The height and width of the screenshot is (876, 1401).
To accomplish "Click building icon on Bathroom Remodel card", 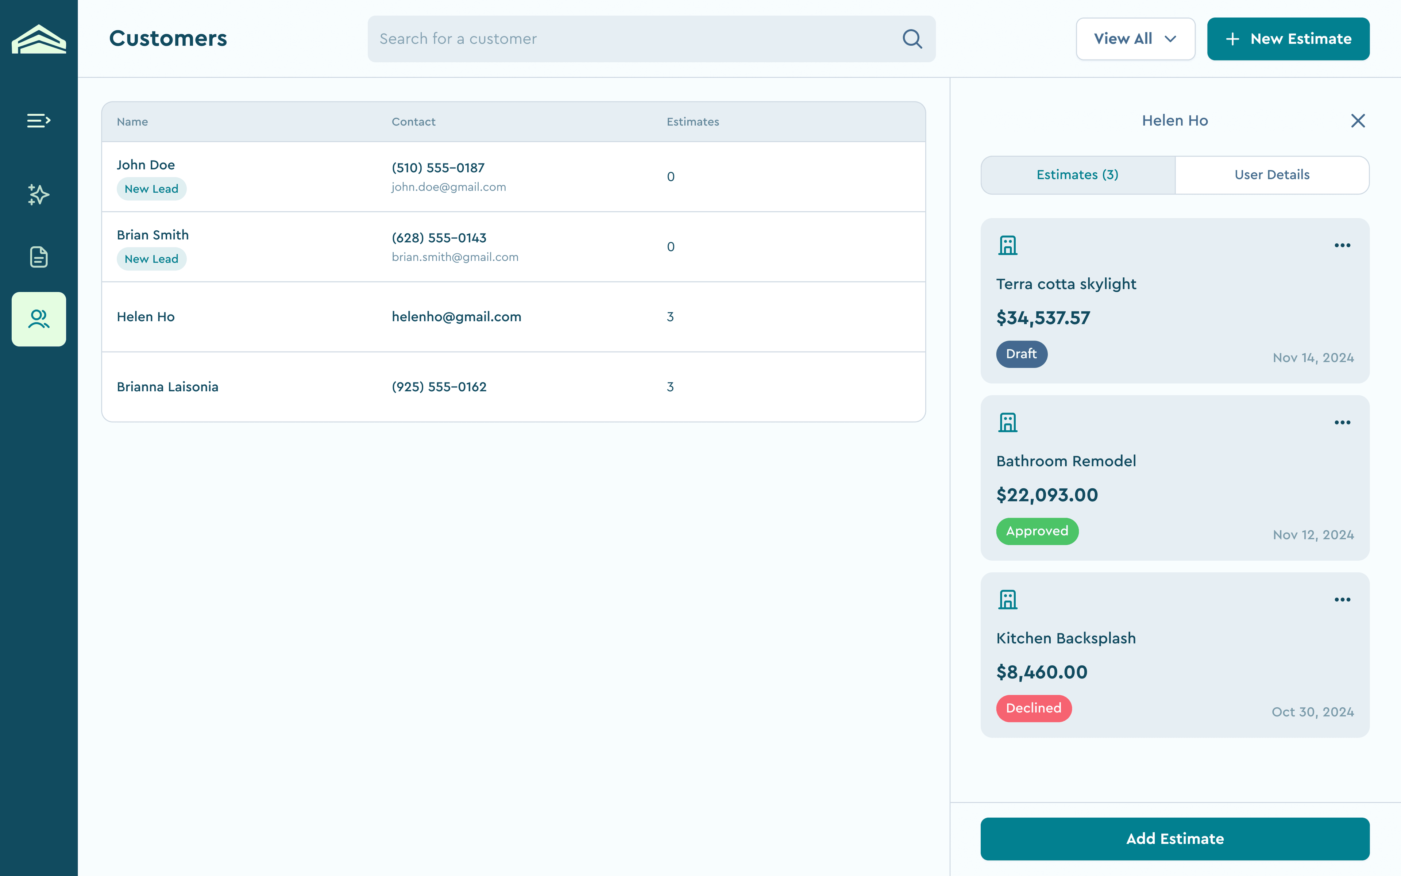I will pos(1008,422).
